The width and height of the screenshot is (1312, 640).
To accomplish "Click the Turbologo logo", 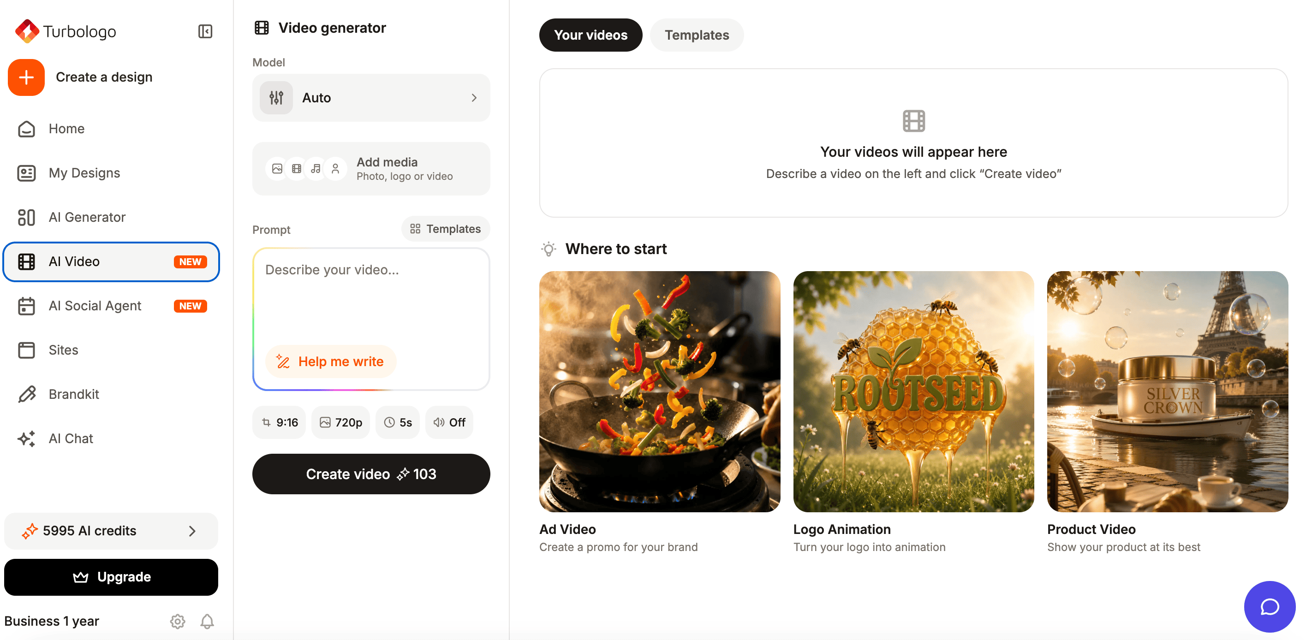I will pyautogui.click(x=66, y=31).
